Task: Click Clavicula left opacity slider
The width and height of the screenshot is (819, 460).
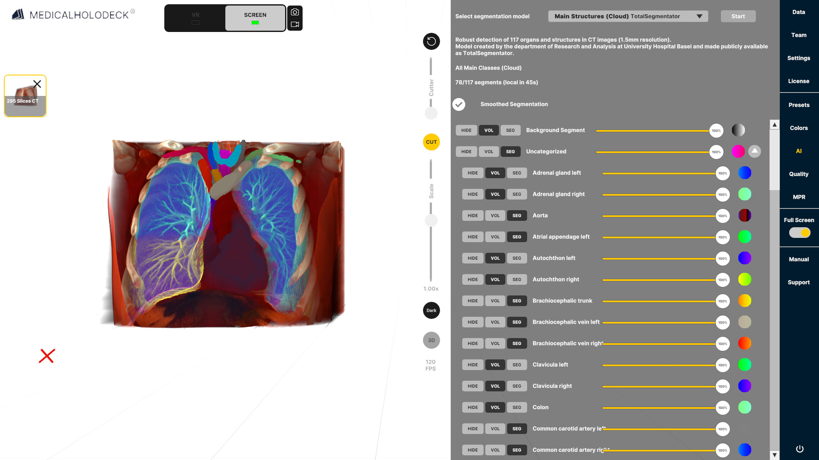Action: [x=666, y=365]
